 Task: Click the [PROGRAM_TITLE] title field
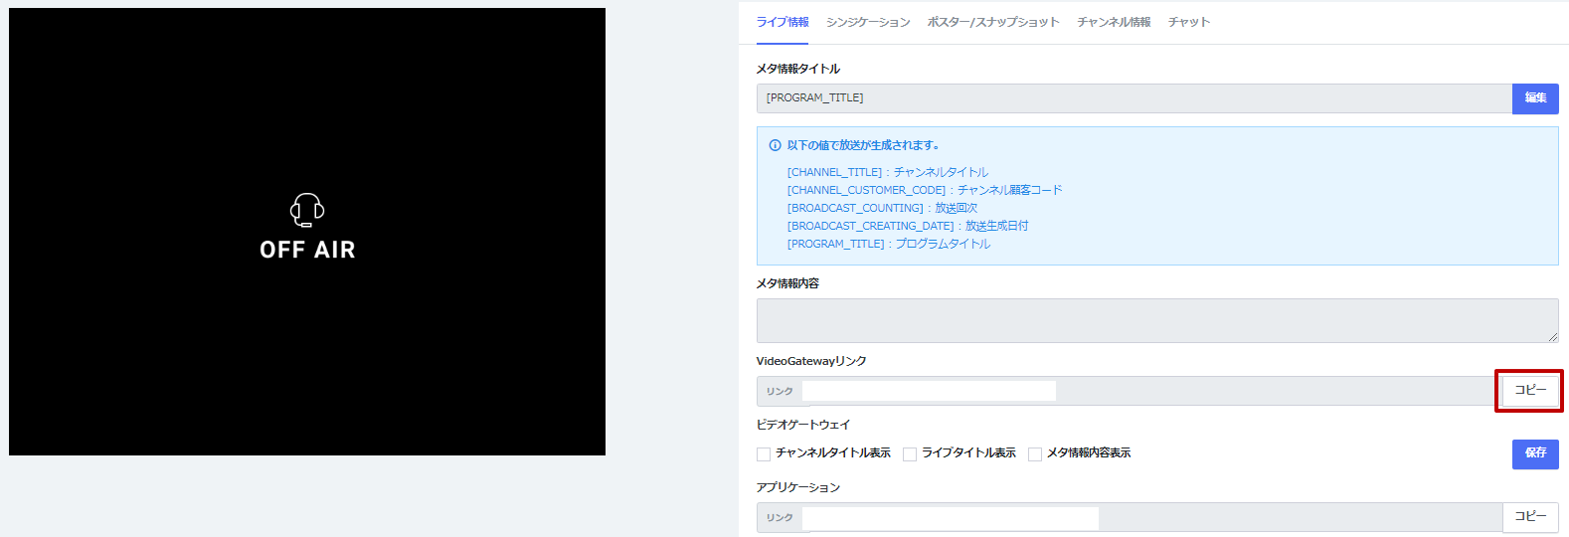click(x=1134, y=98)
